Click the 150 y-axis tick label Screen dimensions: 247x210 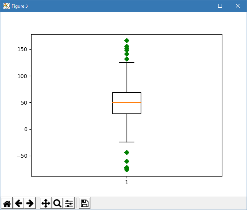click(x=22, y=50)
